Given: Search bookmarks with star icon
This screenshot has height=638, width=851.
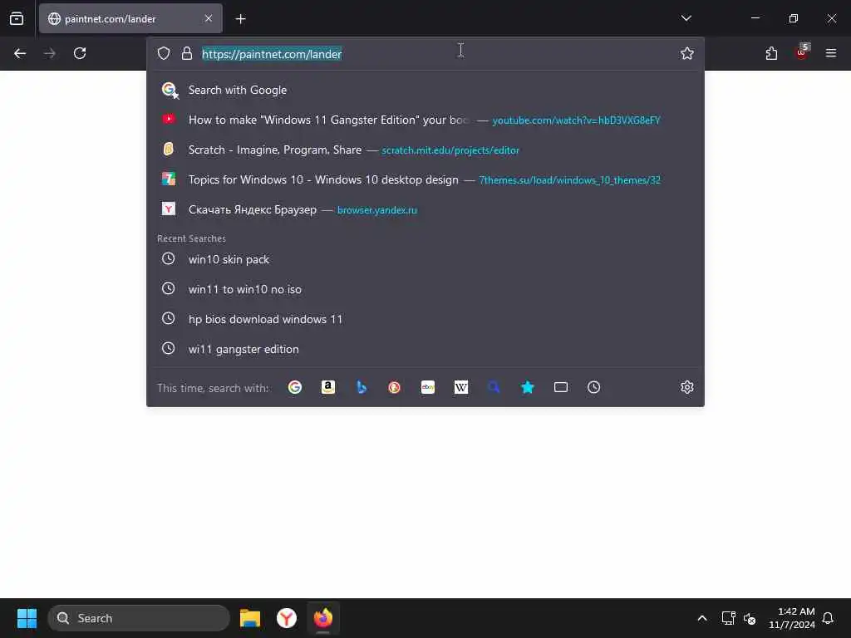Looking at the screenshot, I should pos(528,387).
